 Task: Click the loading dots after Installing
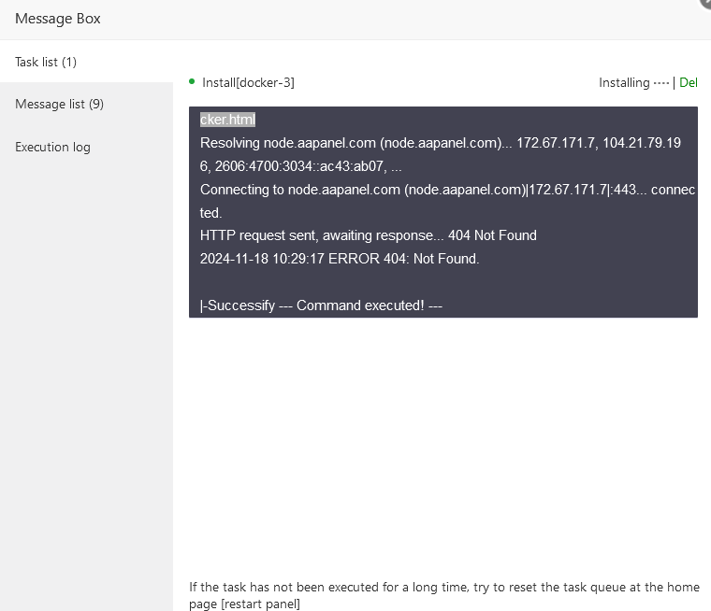[x=661, y=82]
